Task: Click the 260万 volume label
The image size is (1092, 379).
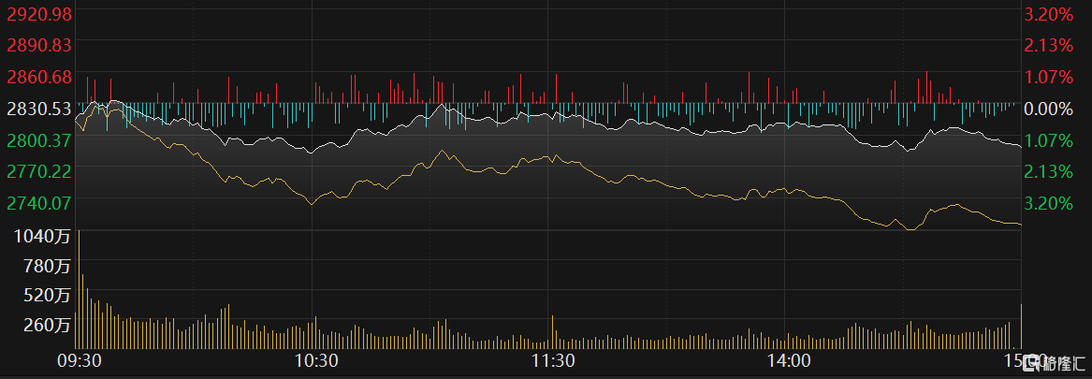Action: click(x=47, y=326)
